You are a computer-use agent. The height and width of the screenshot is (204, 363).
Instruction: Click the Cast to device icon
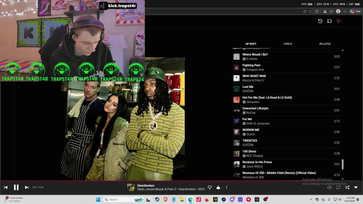[x=329, y=21]
